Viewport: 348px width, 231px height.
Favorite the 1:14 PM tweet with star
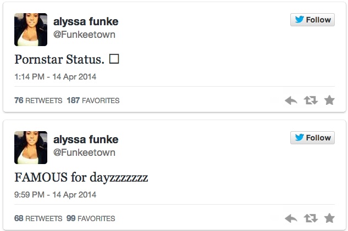[329, 100]
